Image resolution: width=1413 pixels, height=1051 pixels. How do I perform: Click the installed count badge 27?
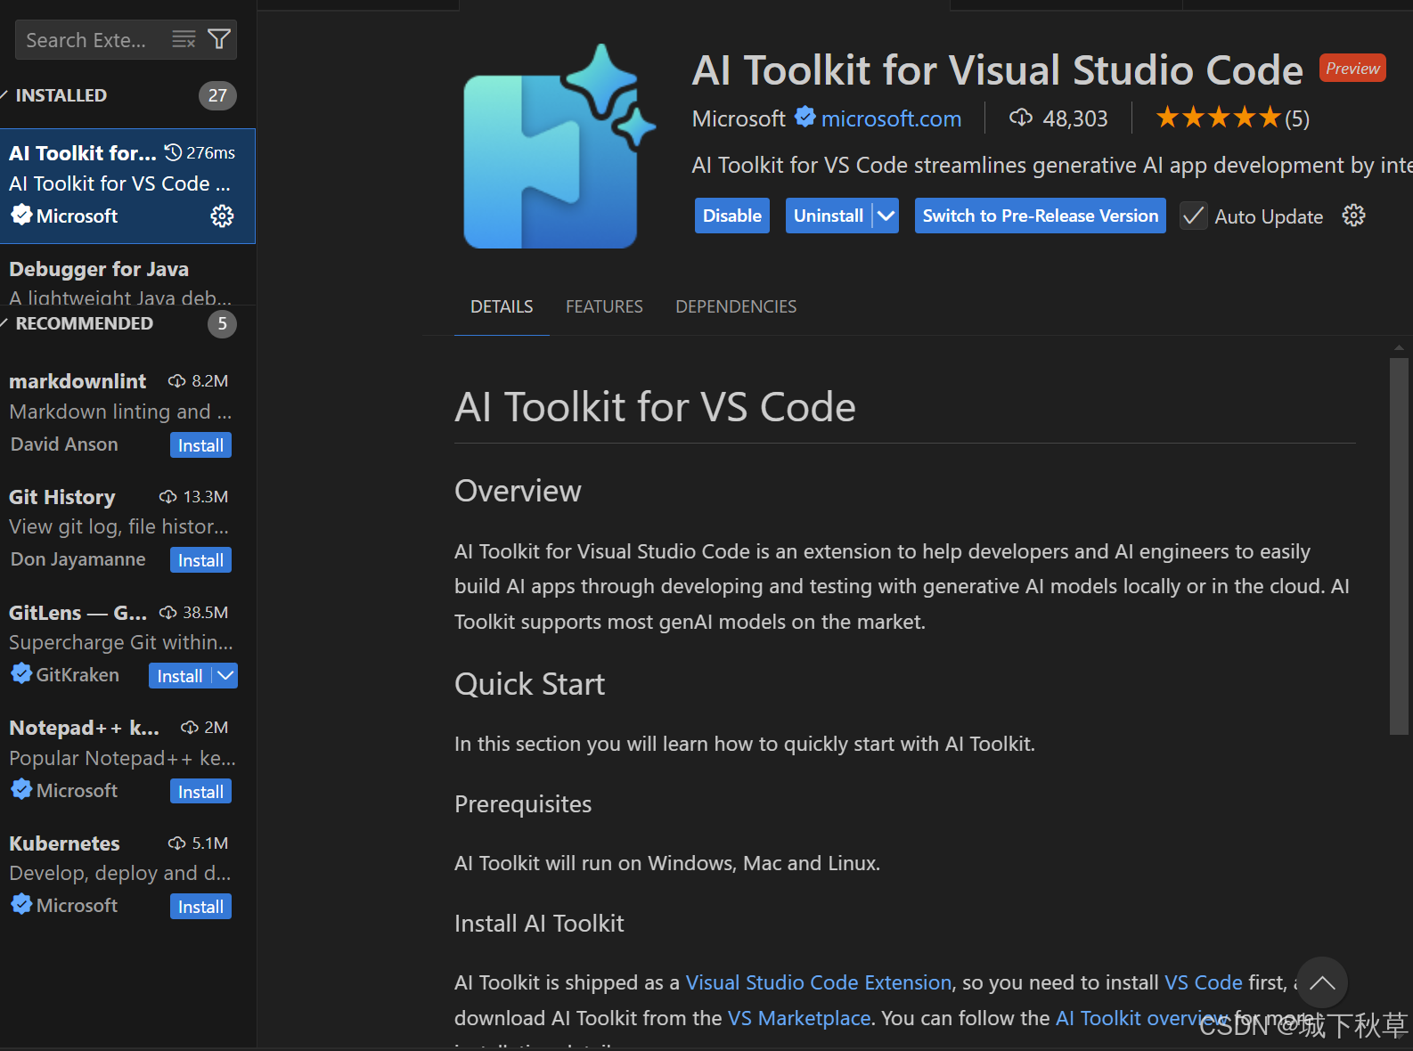click(x=217, y=95)
